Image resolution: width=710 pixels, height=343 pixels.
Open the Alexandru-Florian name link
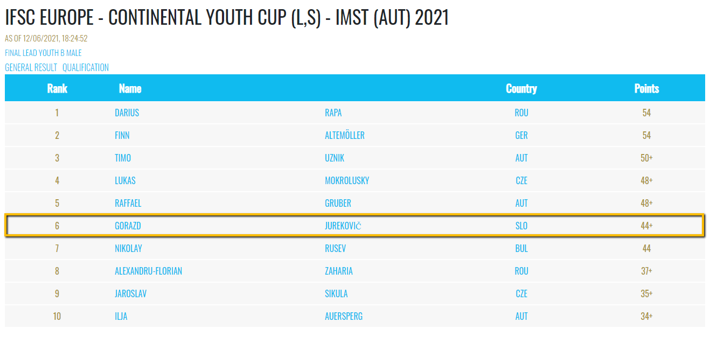(x=149, y=271)
